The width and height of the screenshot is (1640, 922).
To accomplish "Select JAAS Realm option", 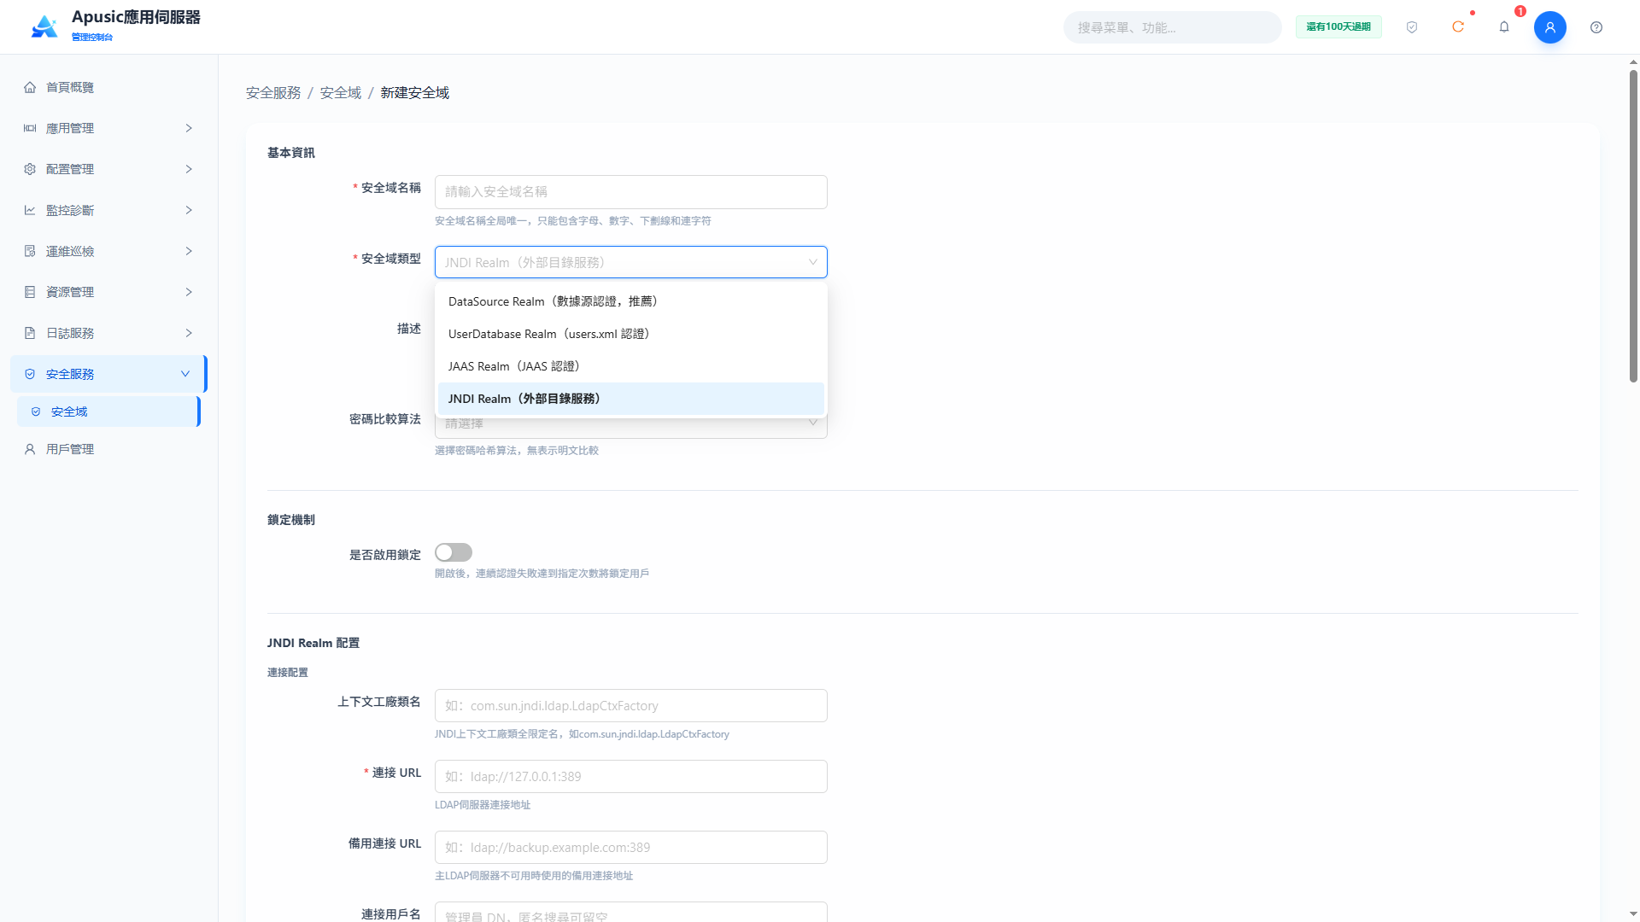I will coord(631,366).
